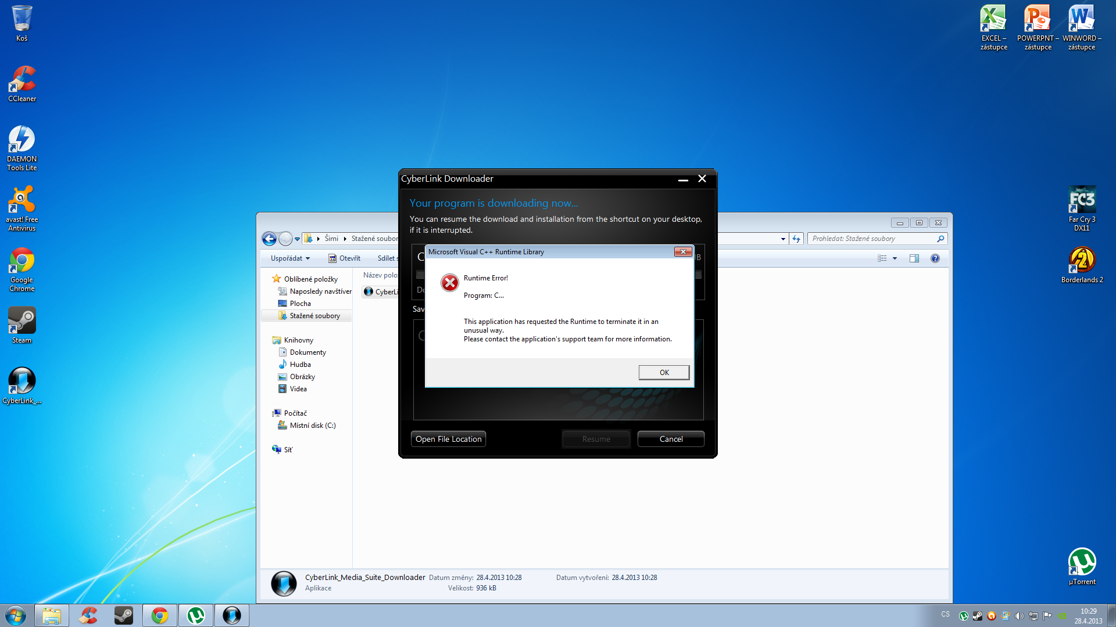Viewport: 1116px width, 627px height.
Task: Click the Windows Explorer taskbar button
Action: (52, 615)
